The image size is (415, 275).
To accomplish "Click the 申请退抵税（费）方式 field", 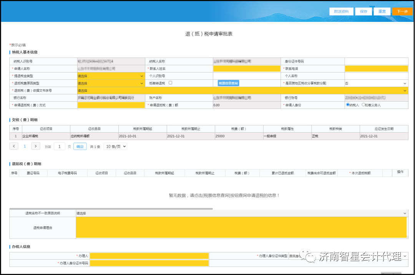I will 111,105.
